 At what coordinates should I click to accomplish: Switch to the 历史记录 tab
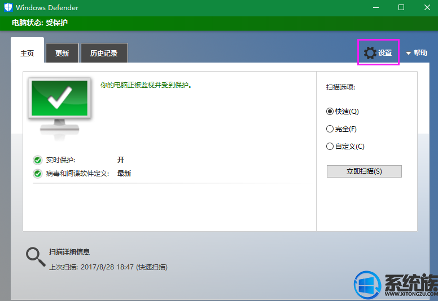pyautogui.click(x=104, y=53)
